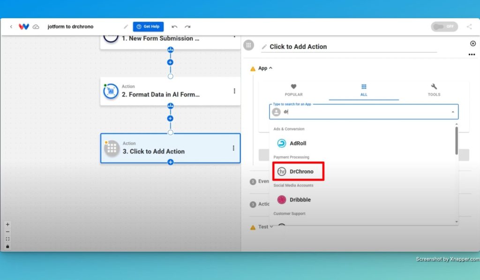Expand the Test section
The image size is (480, 280).
click(265, 227)
